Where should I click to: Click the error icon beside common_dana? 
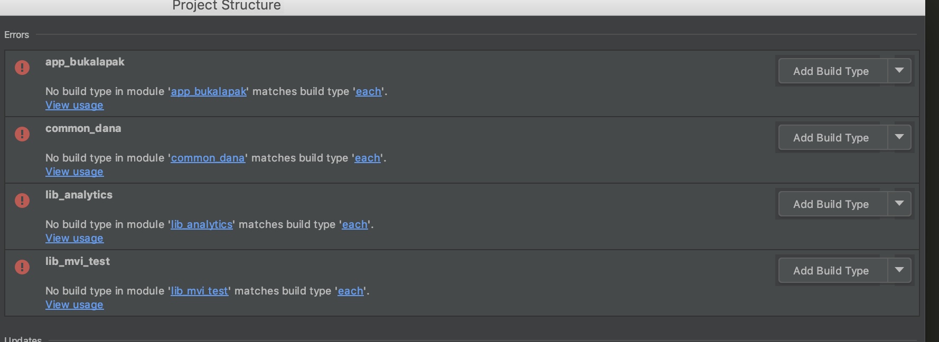(22, 134)
